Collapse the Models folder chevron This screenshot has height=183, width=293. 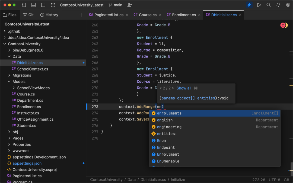pos(9,82)
